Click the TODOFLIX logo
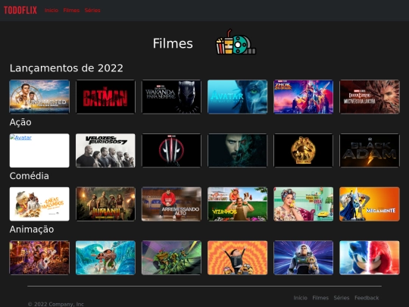The height and width of the screenshot is (307, 409). 20,10
